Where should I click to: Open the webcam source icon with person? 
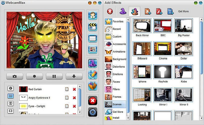coord(93,15)
